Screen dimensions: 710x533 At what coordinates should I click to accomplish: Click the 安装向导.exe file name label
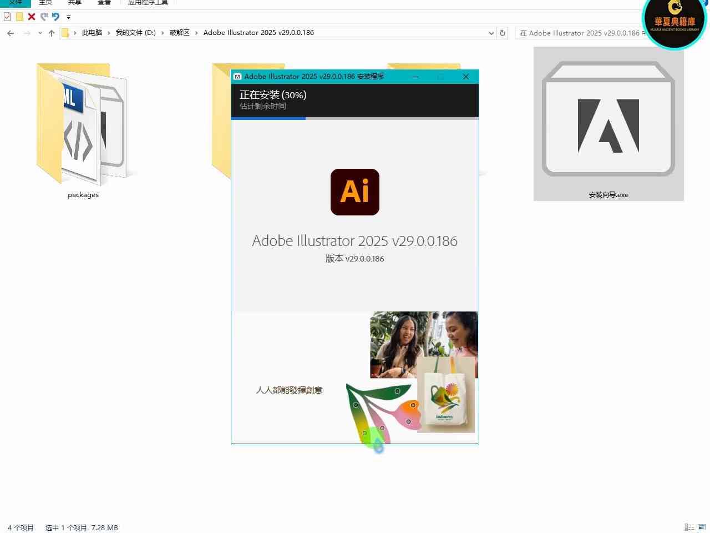coord(608,195)
